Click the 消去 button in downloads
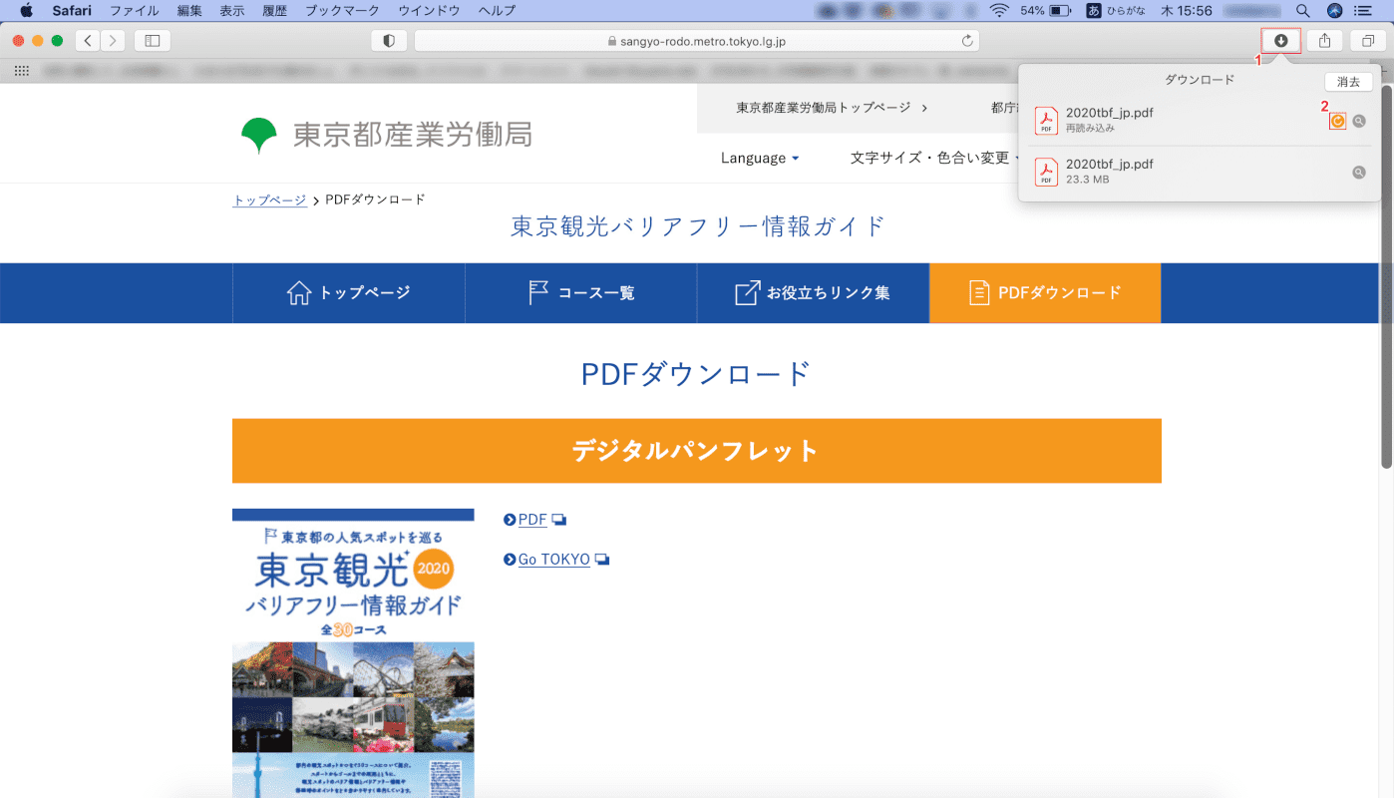The image size is (1394, 798). point(1348,82)
